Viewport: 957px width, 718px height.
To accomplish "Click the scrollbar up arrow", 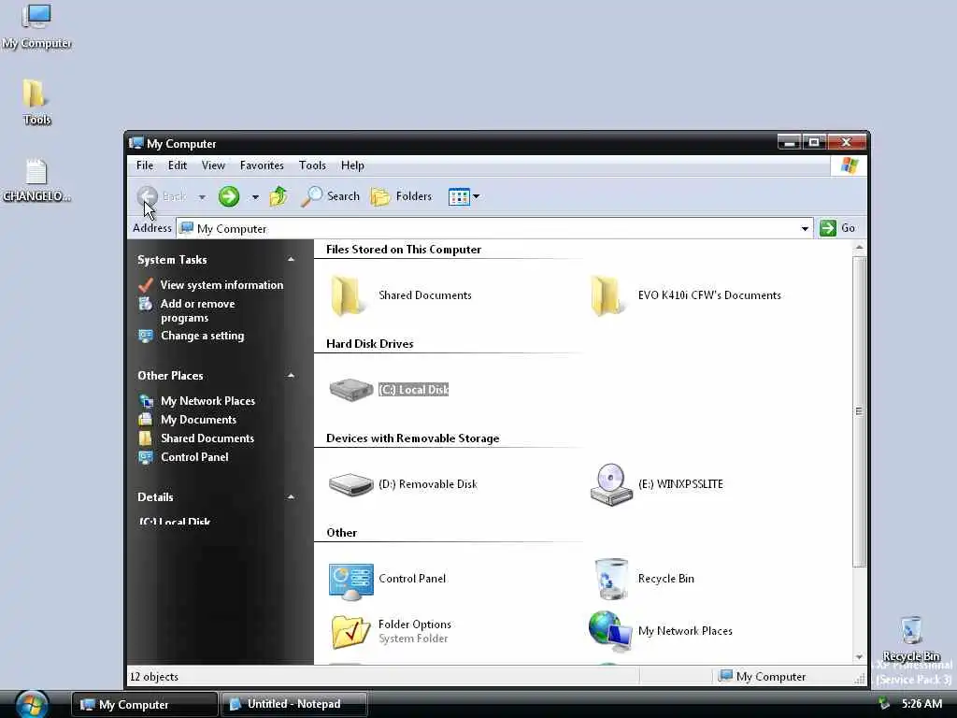I will point(859,248).
